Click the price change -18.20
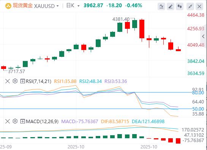 point(114,6)
